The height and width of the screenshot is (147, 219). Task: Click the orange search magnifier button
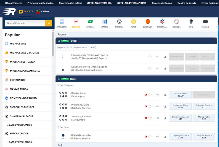tap(49, 23)
